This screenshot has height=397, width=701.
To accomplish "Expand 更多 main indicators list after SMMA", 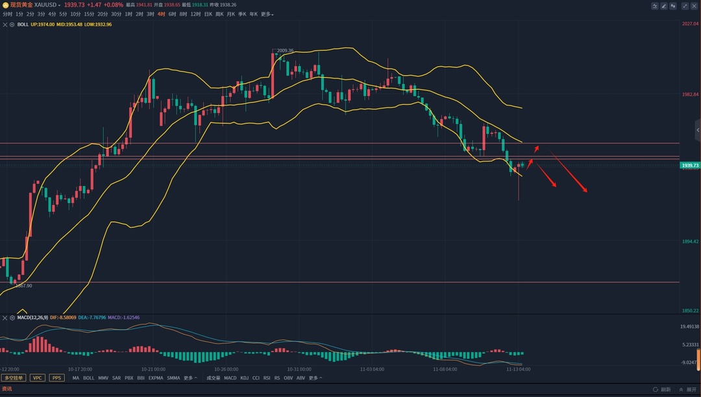I will pos(190,378).
